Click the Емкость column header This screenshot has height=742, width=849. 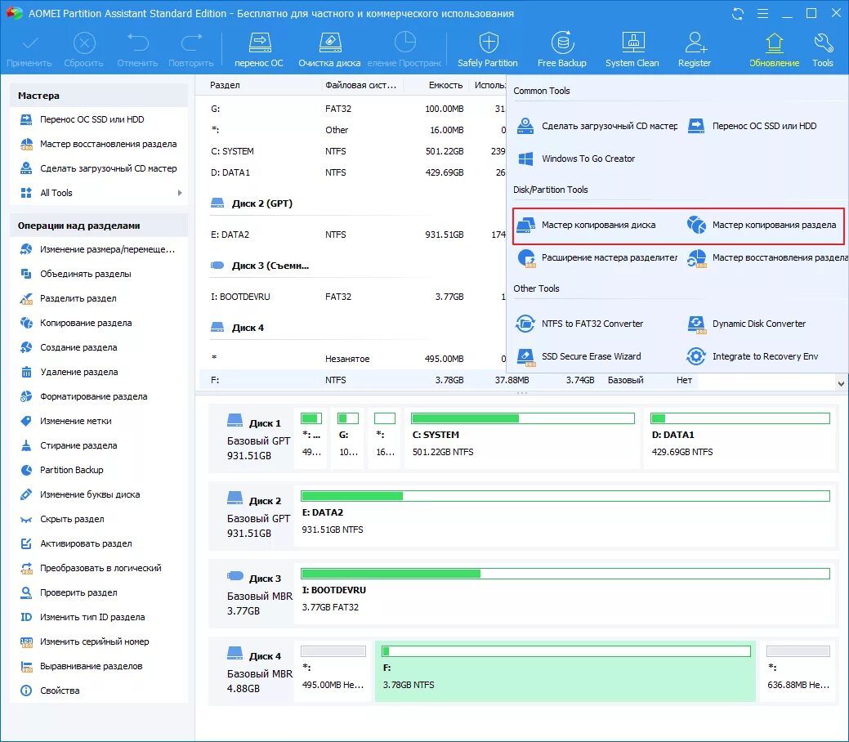tap(445, 86)
